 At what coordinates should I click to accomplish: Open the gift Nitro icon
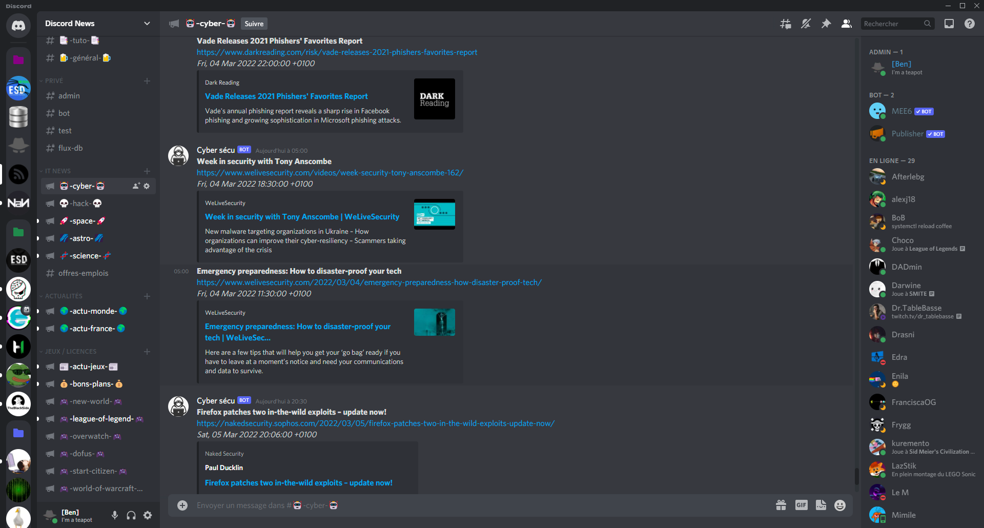[781, 505]
